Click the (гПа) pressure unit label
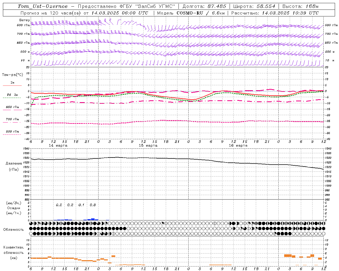 [14, 169]
